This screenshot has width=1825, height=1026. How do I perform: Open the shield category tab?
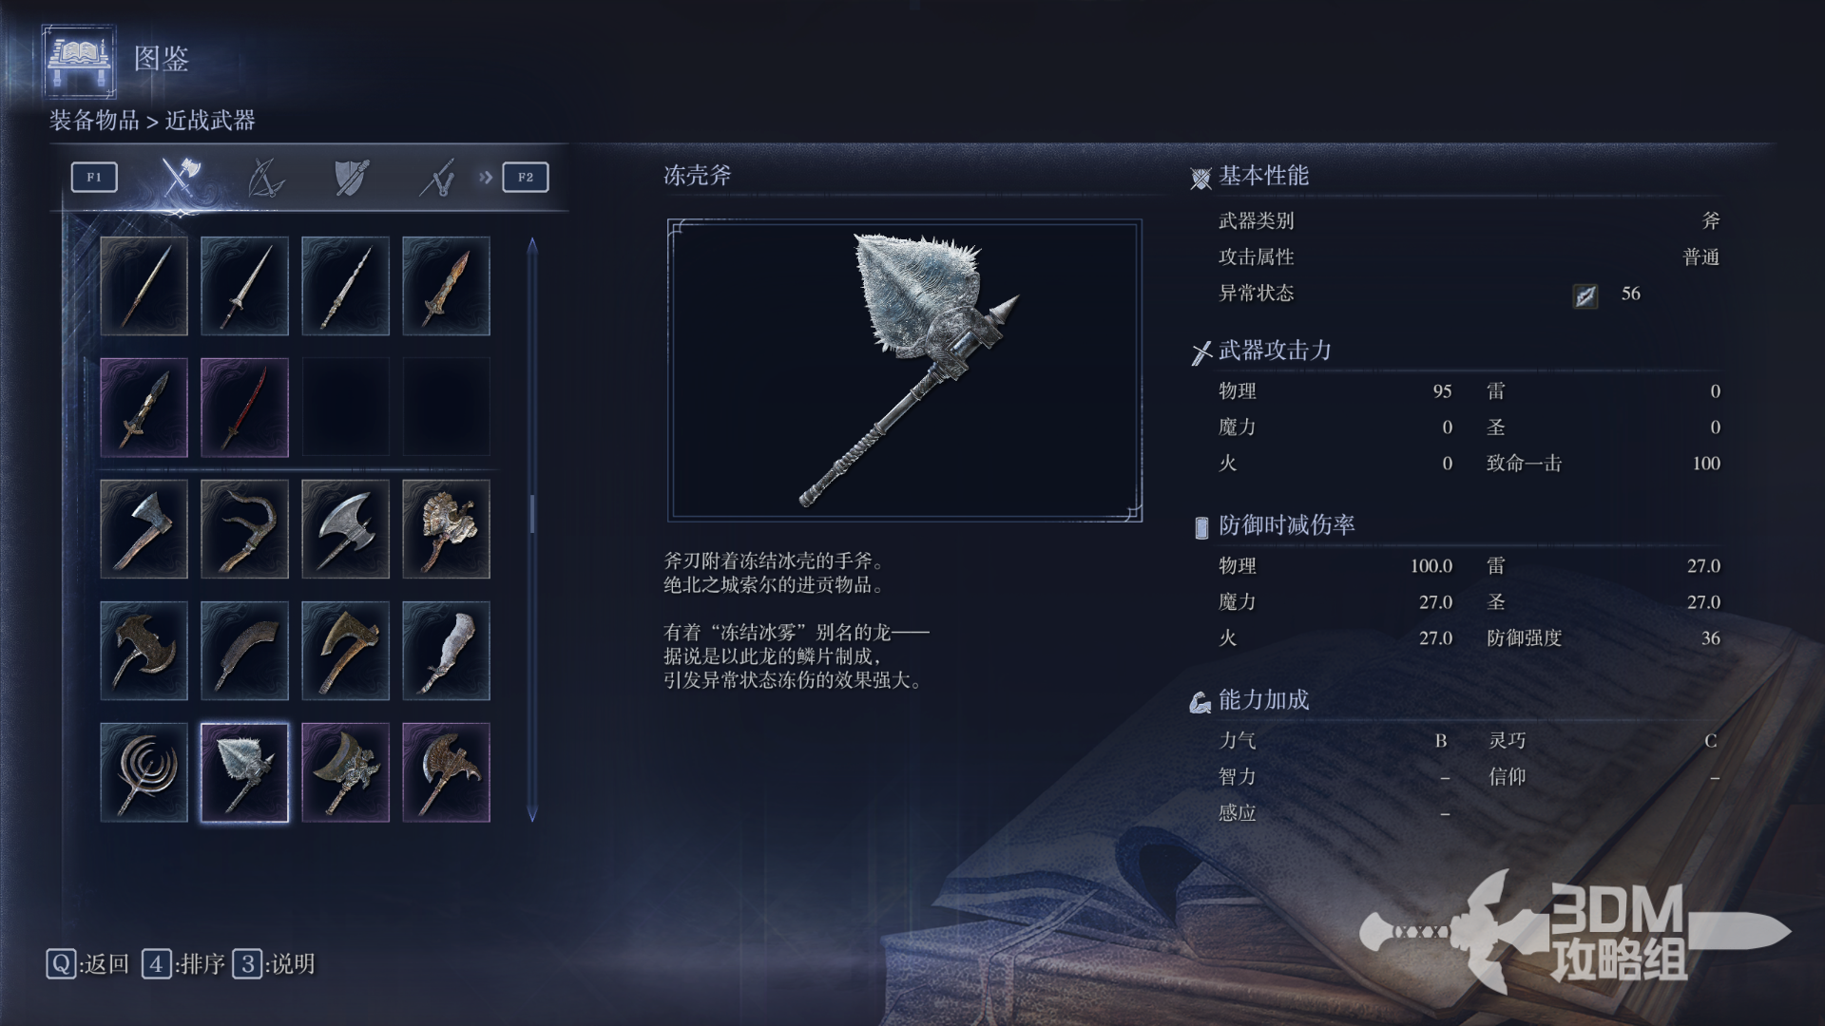tap(351, 177)
